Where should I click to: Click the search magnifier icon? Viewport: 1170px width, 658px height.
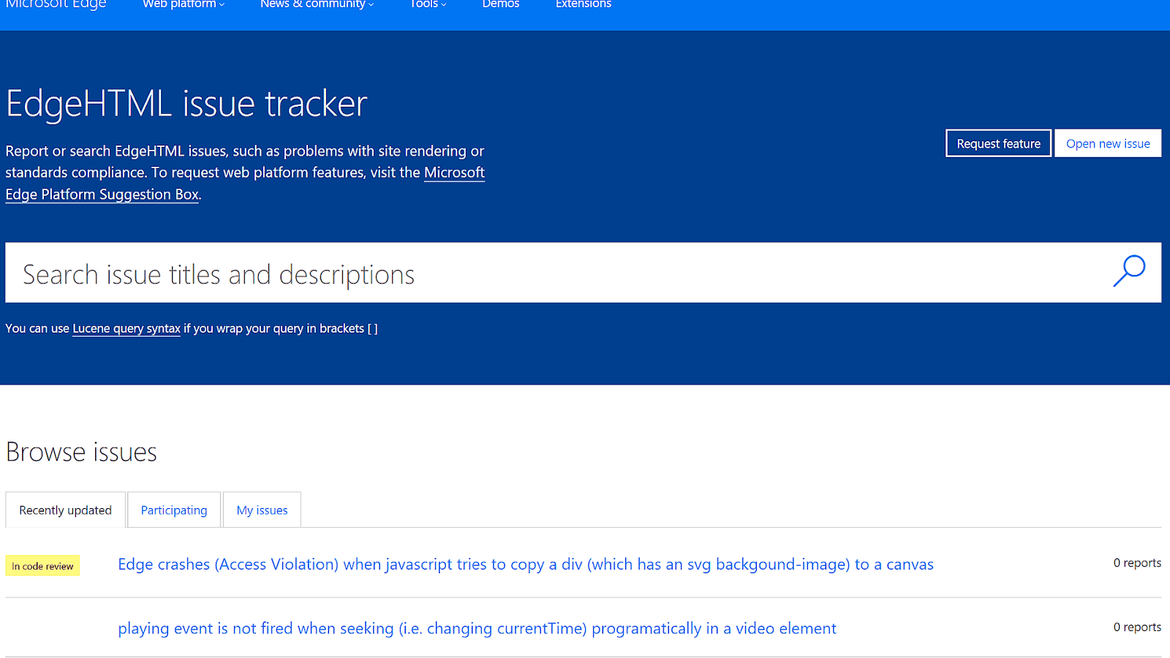click(x=1129, y=272)
